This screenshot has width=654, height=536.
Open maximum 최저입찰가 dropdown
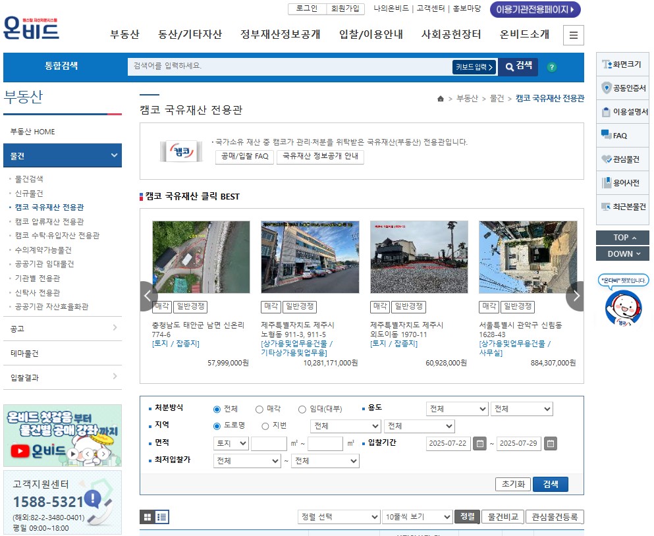pos(325,461)
